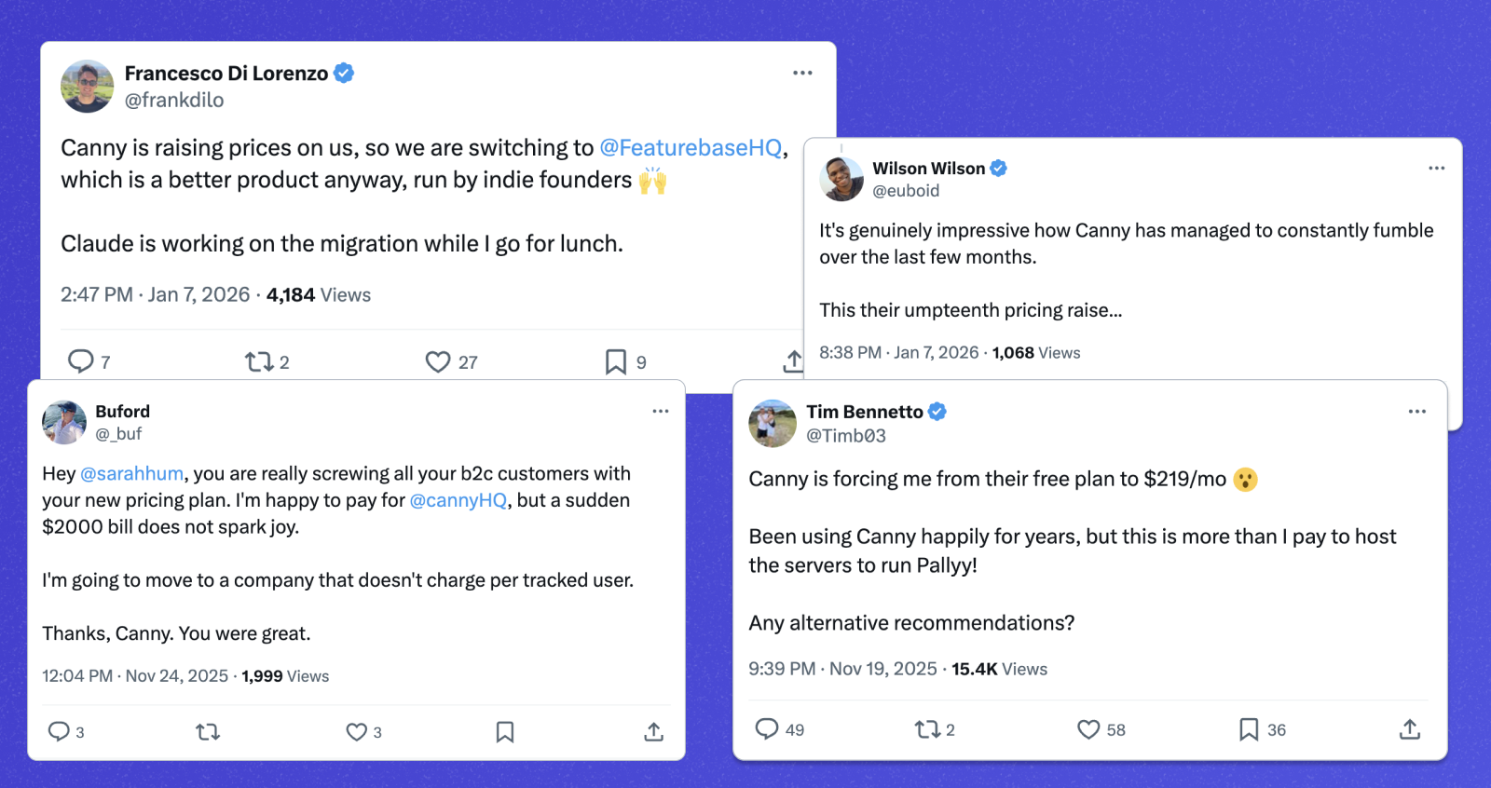Image resolution: width=1491 pixels, height=788 pixels.
Task: Reply to Francesco Di Lorenzo's tweet
Action: click(x=83, y=360)
